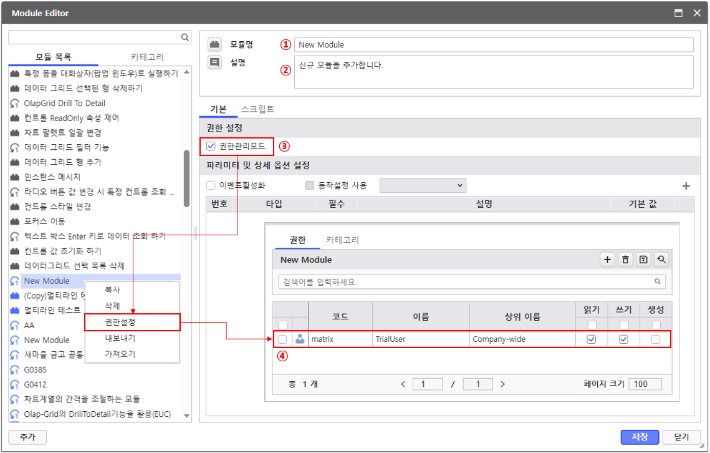Click the user icon in the matrix row
The height and width of the screenshot is (453, 710).
point(300,339)
